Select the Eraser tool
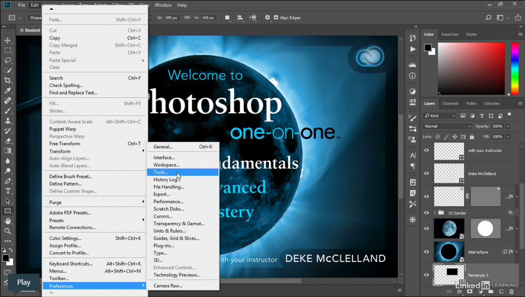 point(8,141)
